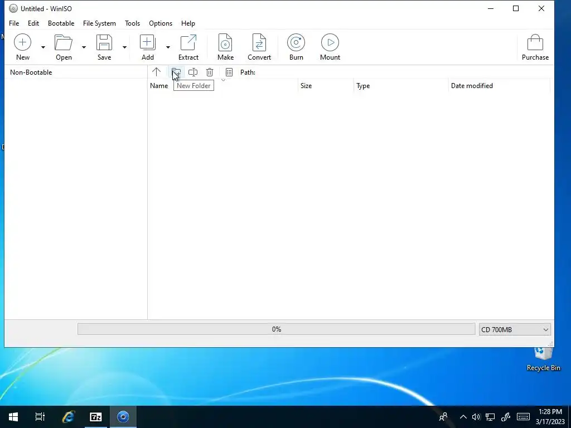Screen dimensions: 571x428
Task: Create a New Folder via toolbar icon
Action: (176, 72)
